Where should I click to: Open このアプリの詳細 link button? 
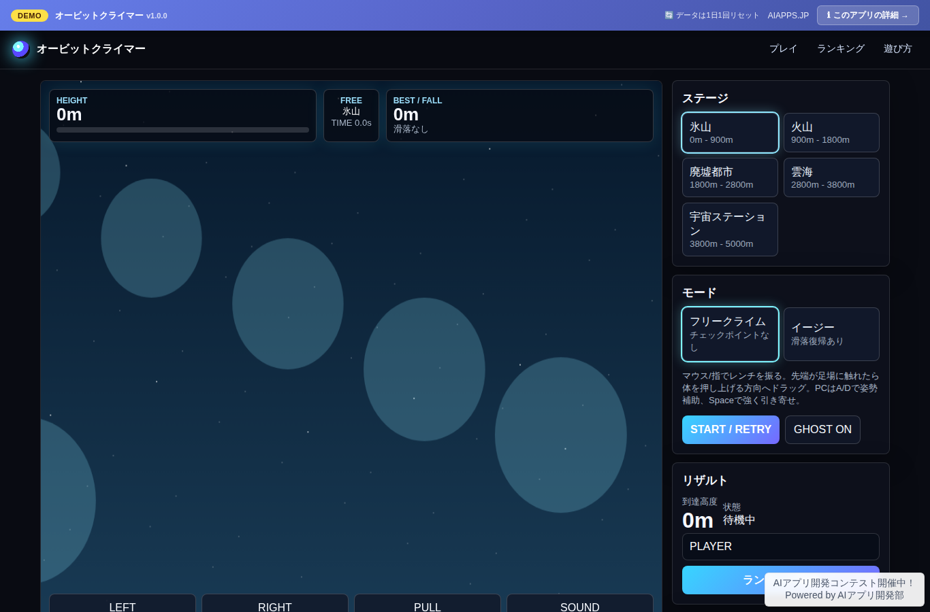868,15
